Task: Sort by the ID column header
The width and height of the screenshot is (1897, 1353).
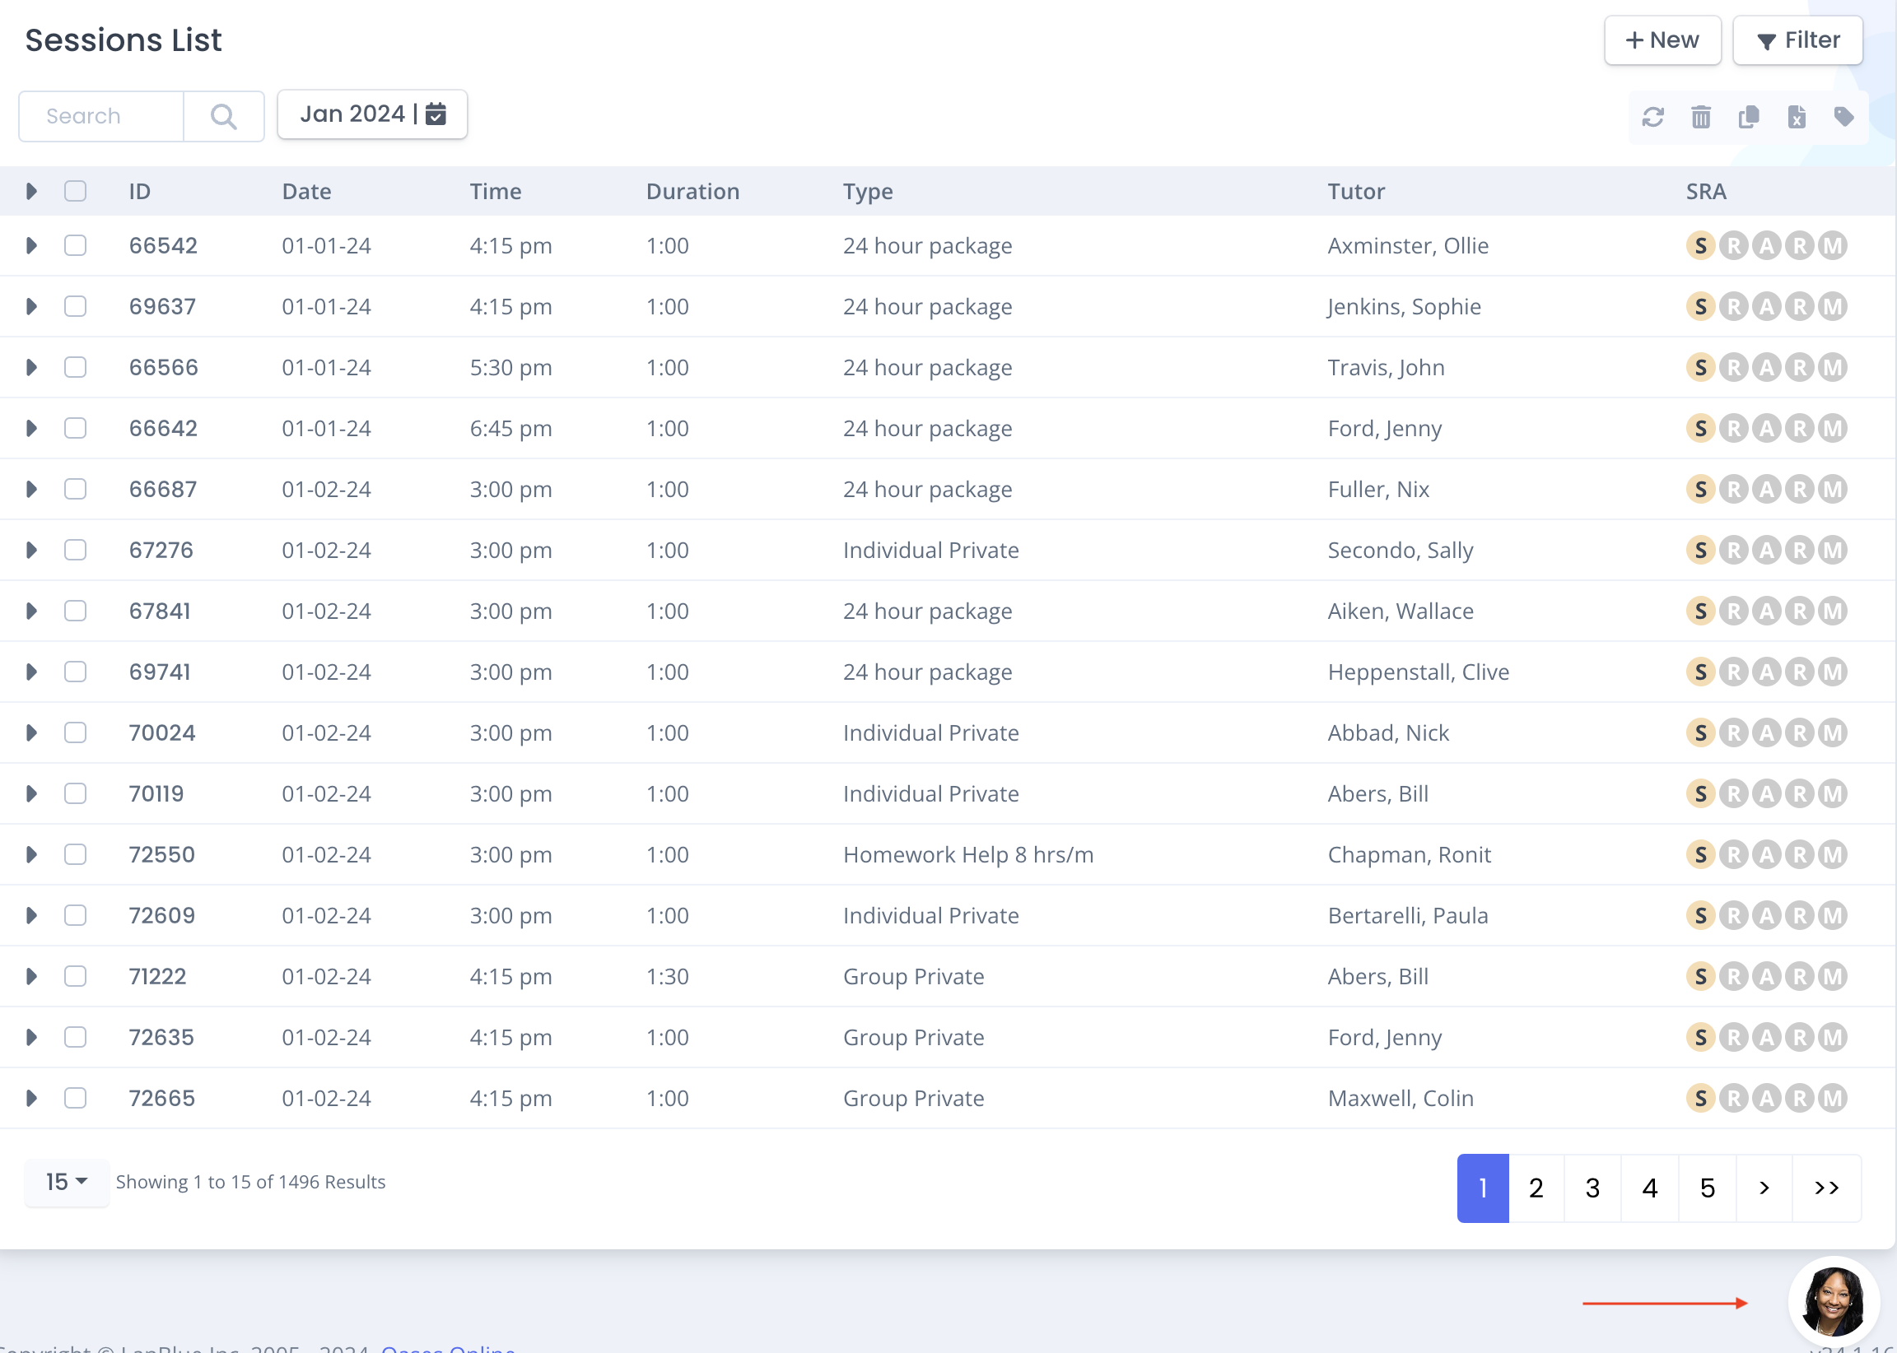Action: tap(140, 191)
